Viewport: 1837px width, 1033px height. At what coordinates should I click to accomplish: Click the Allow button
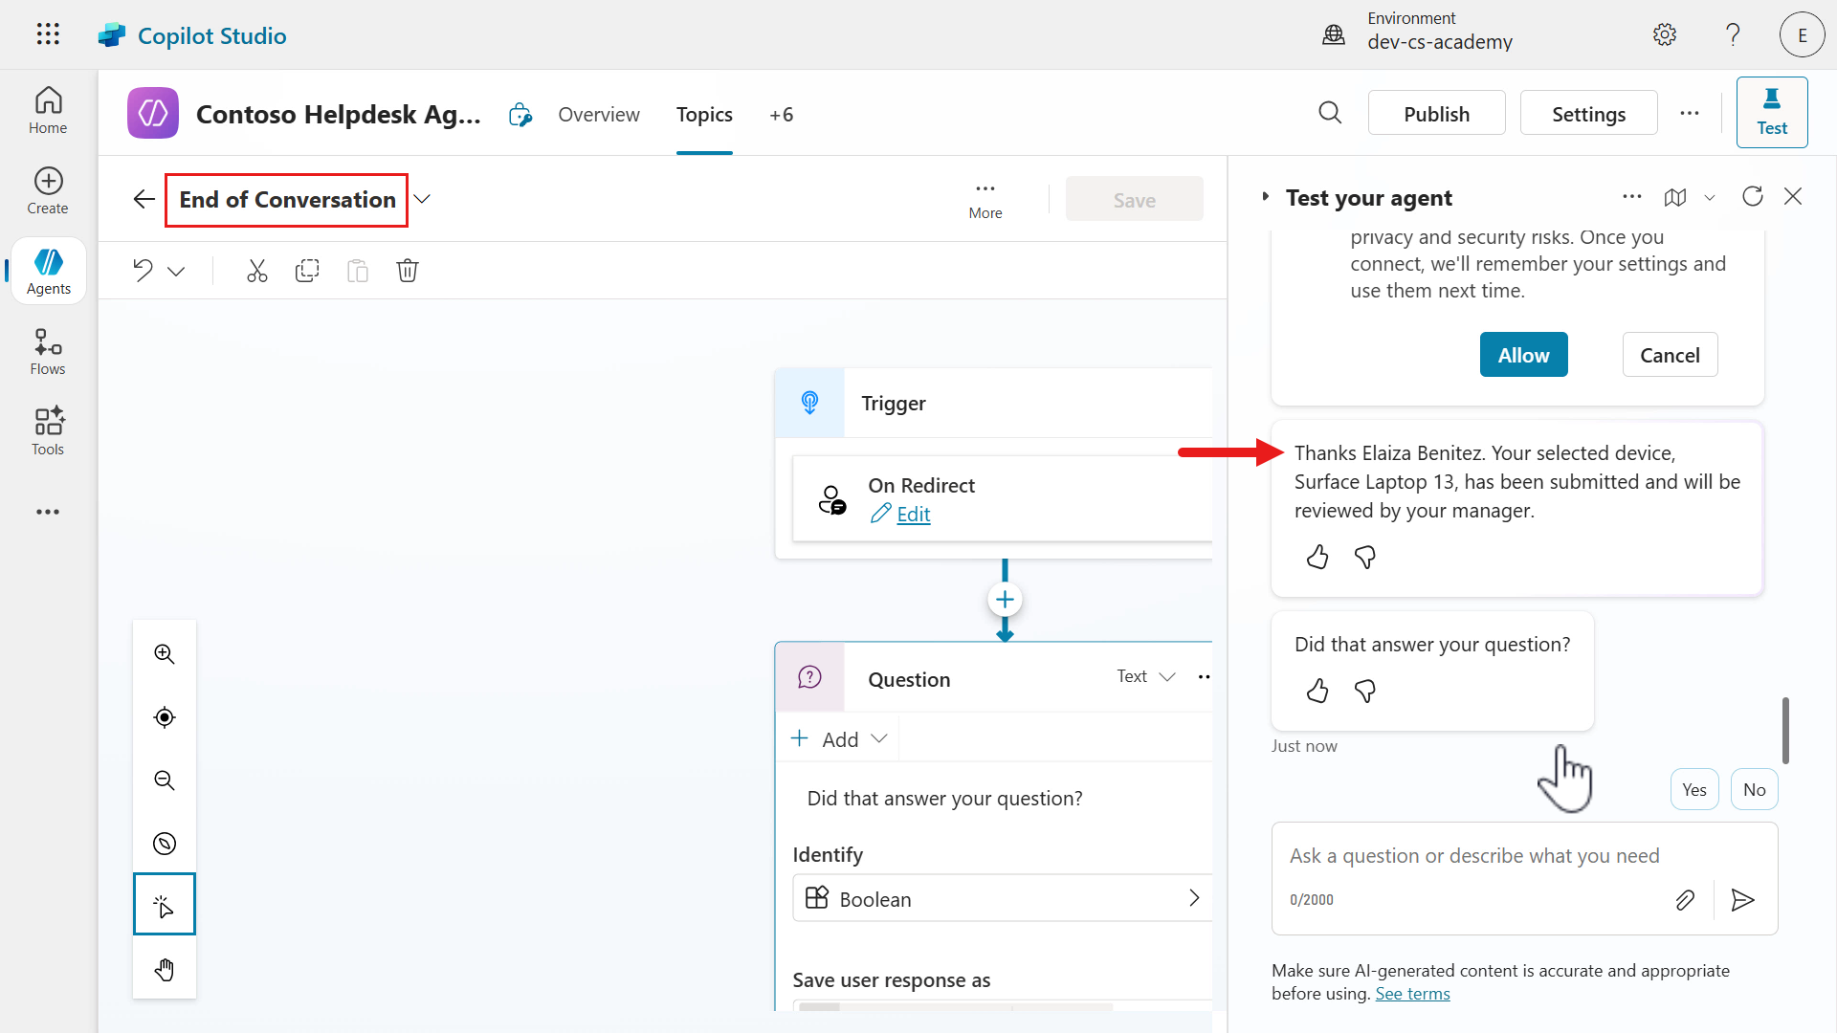[1523, 355]
